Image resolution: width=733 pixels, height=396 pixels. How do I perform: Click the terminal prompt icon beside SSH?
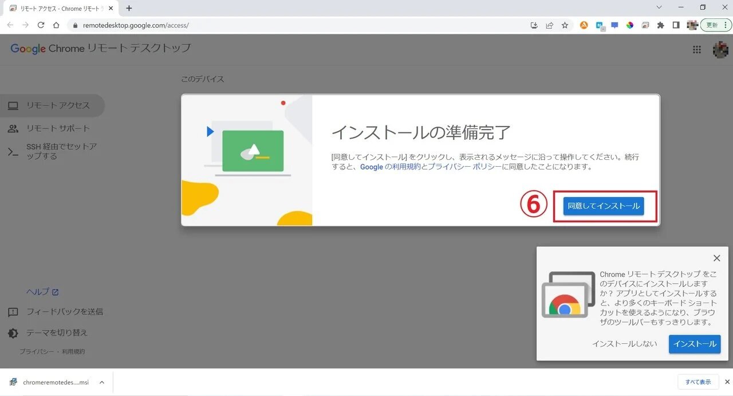(x=13, y=151)
